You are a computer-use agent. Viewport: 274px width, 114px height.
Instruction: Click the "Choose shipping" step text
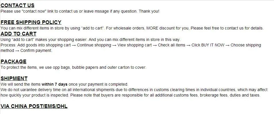246,45
